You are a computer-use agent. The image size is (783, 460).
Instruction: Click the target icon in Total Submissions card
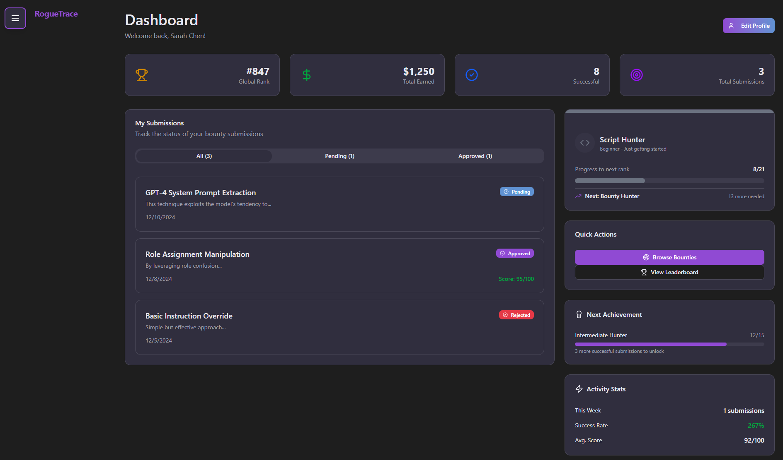tap(637, 75)
